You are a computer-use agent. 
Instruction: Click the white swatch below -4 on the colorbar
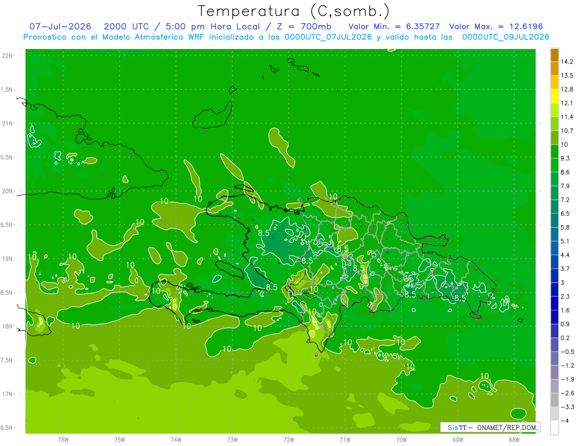[x=554, y=428]
